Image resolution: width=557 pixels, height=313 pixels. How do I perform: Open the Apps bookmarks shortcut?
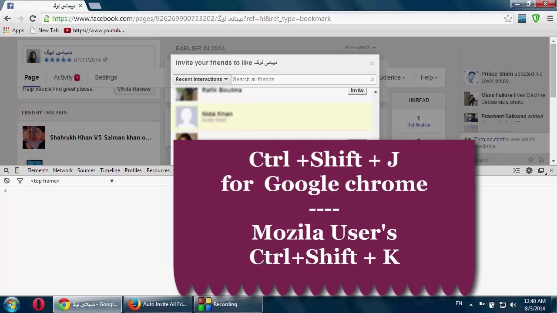13,30
